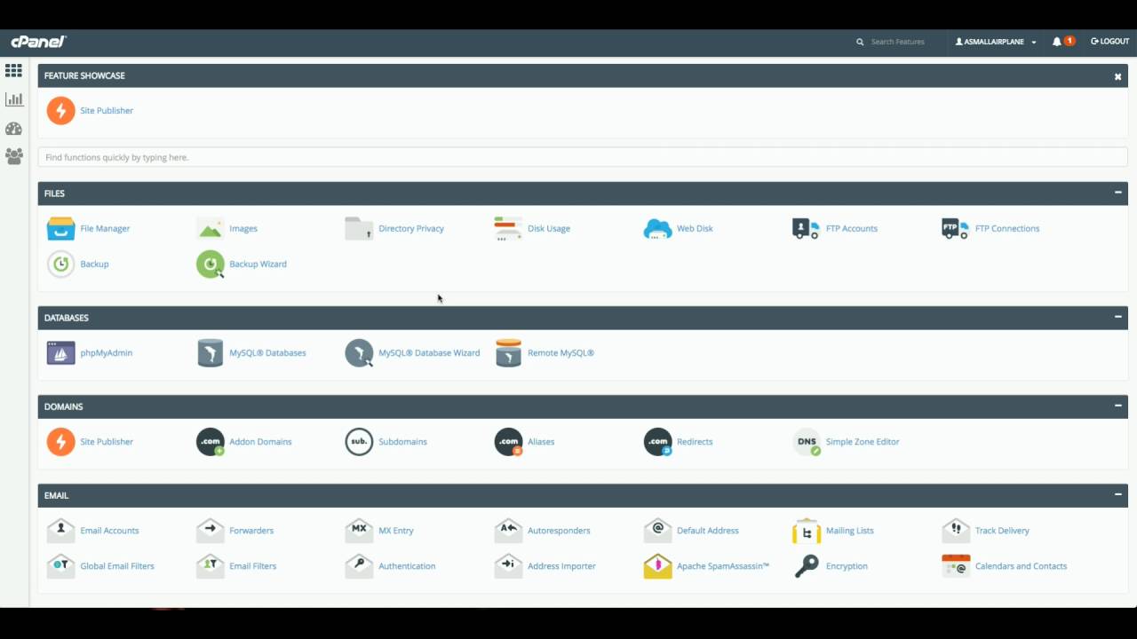Click the Authentication link

pos(407,566)
